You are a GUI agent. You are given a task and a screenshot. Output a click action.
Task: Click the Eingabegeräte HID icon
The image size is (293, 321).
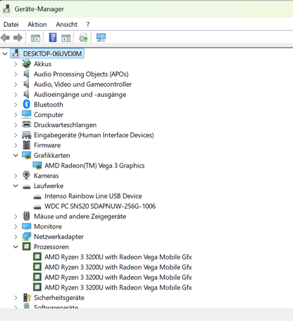coord(26,135)
